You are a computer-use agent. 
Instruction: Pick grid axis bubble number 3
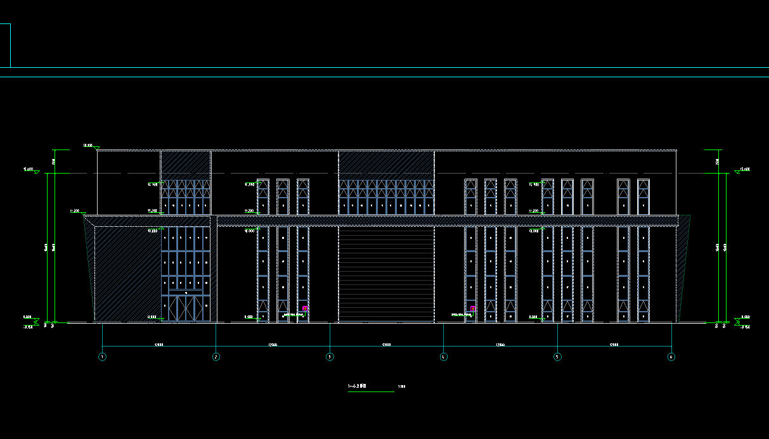330,357
